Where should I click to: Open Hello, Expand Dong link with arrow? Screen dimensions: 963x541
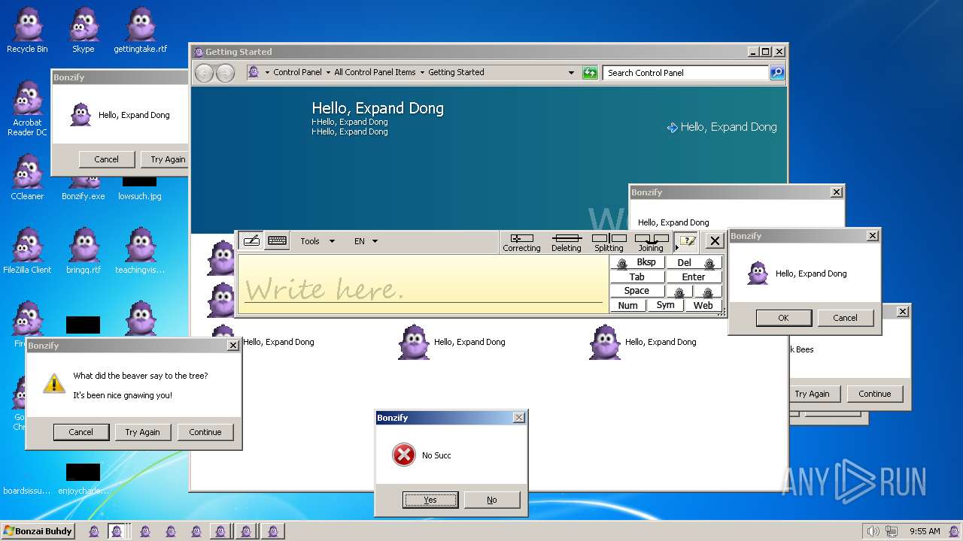(x=721, y=127)
